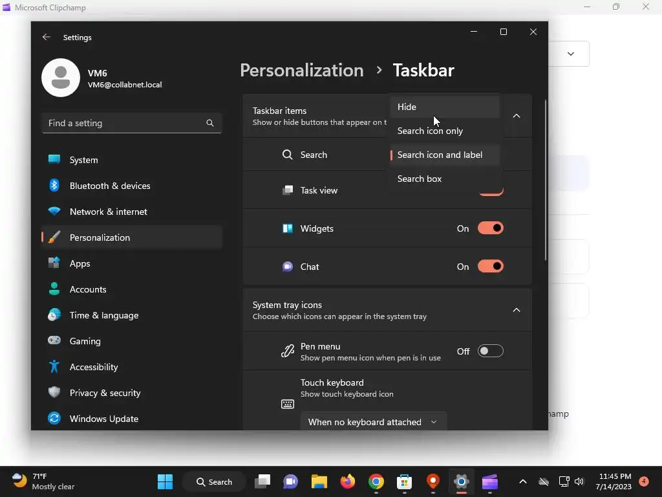Click the clock showing 11:45 PM
The image size is (662, 497).
(x=614, y=481)
